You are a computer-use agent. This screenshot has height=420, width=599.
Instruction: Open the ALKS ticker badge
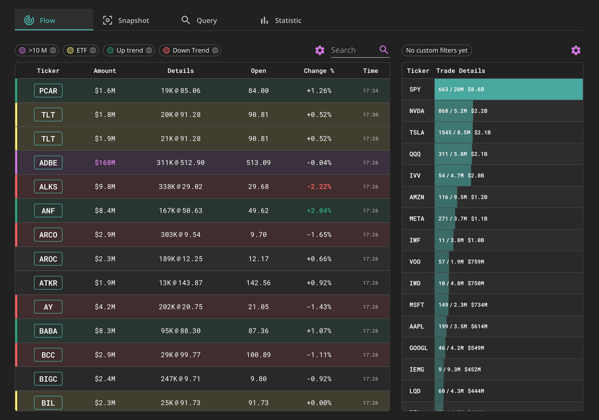48,187
